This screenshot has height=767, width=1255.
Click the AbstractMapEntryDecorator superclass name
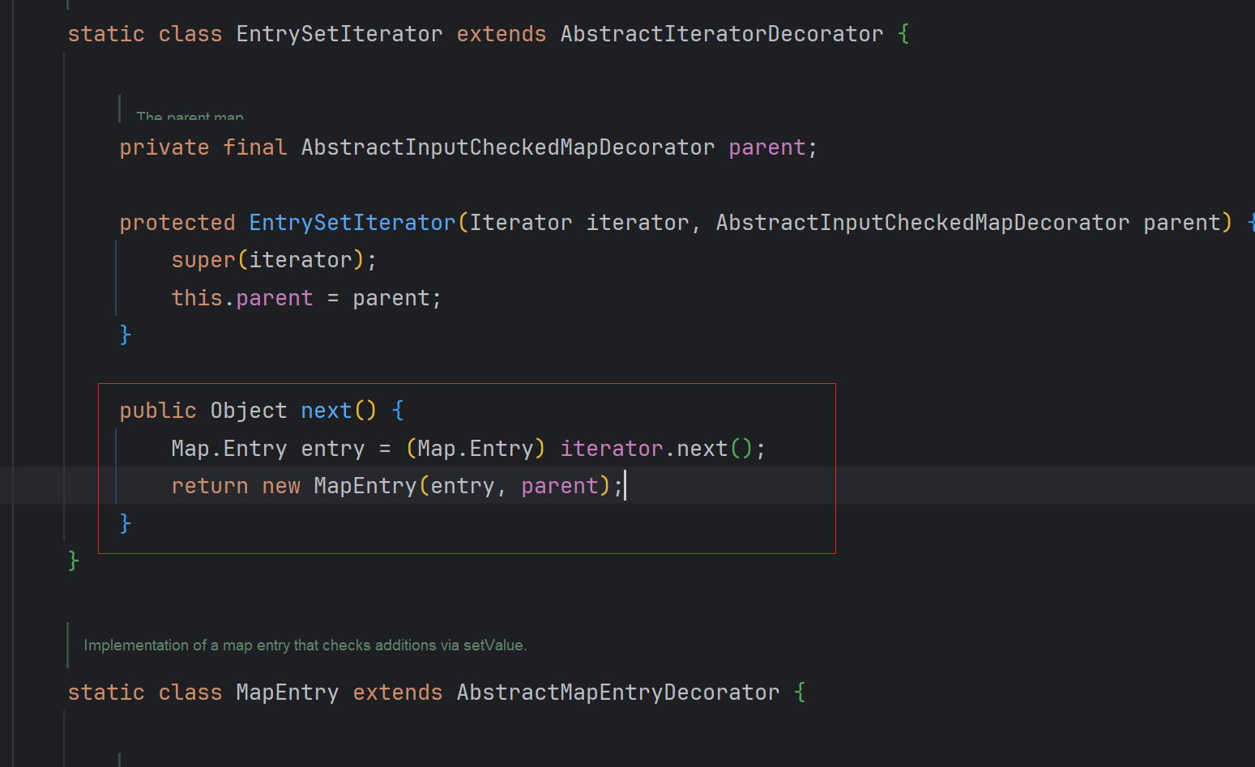[617, 692]
